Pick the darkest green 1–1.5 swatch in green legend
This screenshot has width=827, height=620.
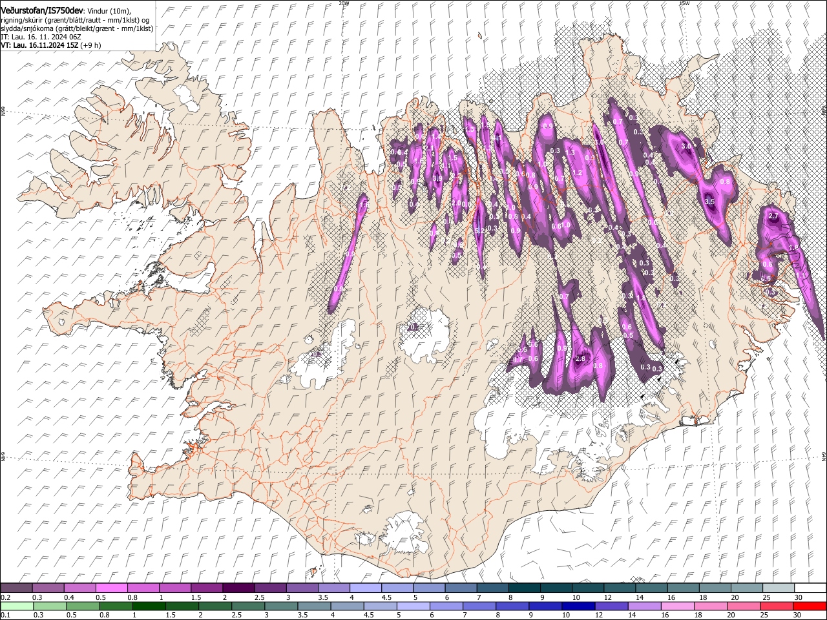[x=149, y=606]
